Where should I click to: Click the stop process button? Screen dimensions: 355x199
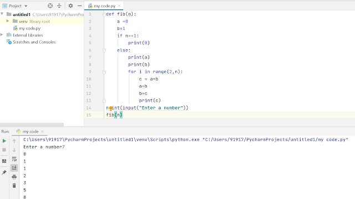point(4,150)
